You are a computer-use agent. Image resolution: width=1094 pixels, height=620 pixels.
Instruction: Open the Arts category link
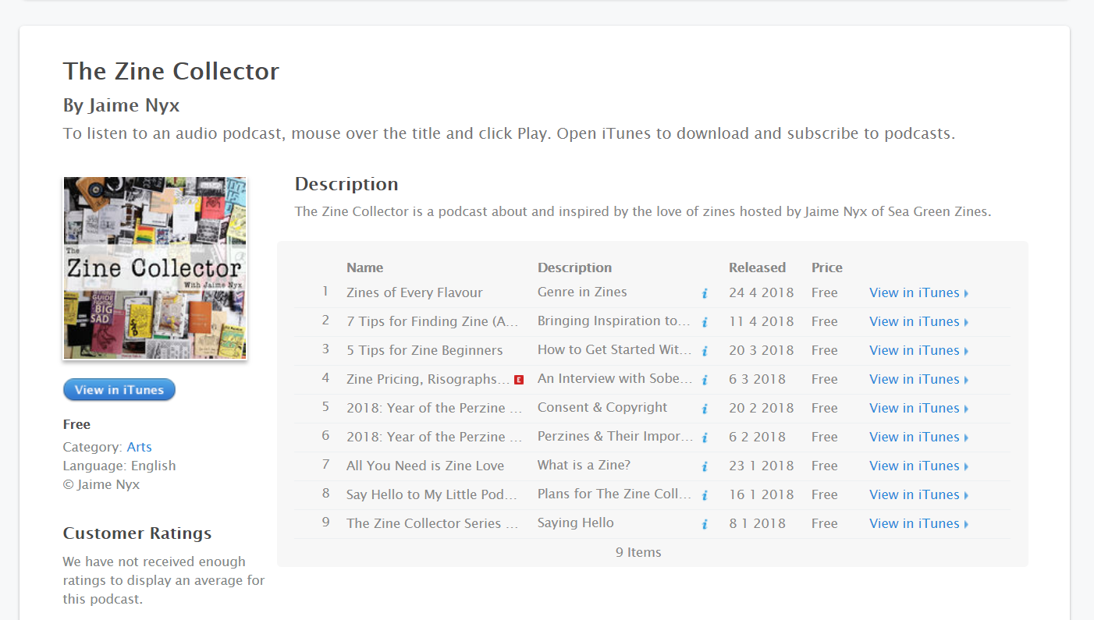click(140, 447)
